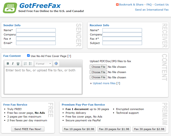Toggle Underline formatting in the editor
Viewport: 171px width, 136px height.
pyautogui.click(x=18, y=64)
